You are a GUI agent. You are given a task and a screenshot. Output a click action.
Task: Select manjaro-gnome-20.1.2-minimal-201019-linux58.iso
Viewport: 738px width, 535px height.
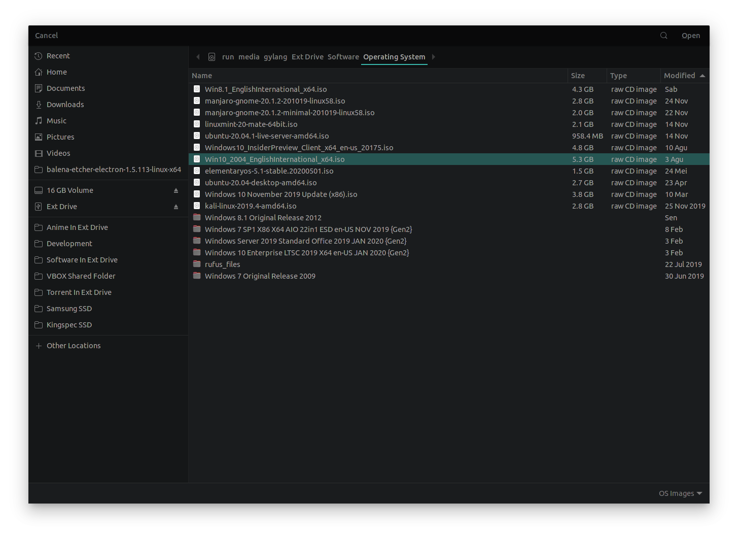(449, 113)
